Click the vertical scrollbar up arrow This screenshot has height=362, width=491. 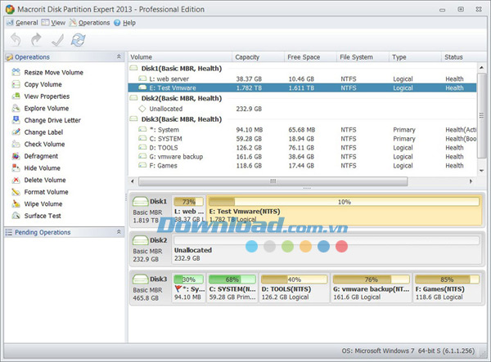pos(482,68)
